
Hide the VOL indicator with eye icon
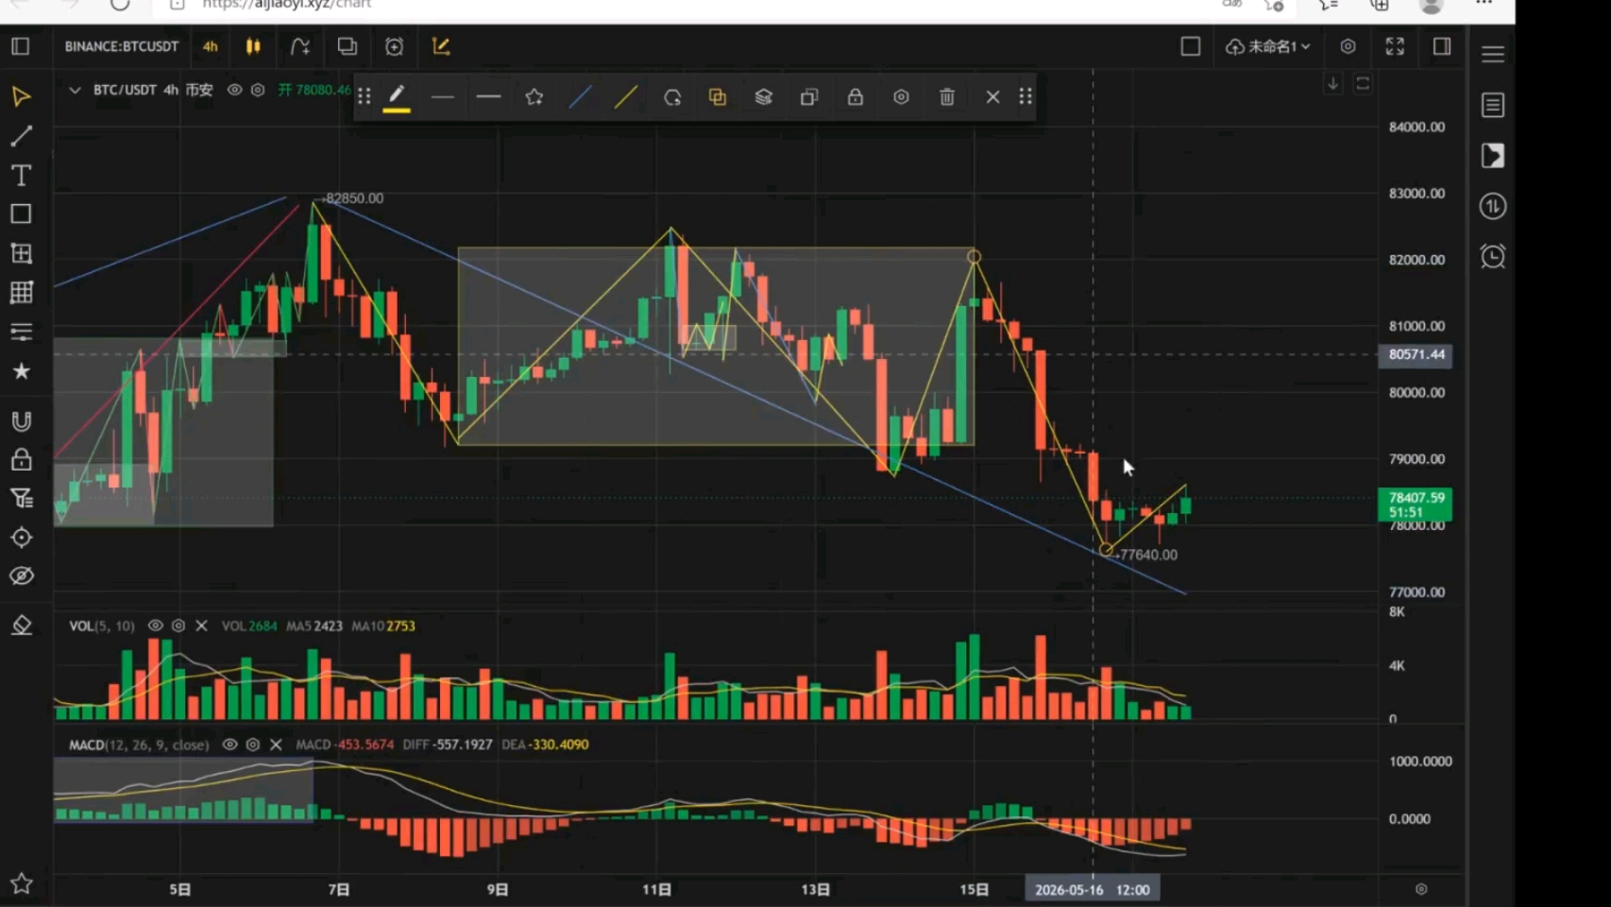[x=156, y=625]
